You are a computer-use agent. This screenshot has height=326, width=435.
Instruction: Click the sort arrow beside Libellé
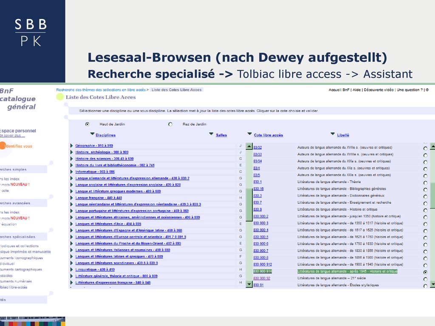(x=333, y=134)
